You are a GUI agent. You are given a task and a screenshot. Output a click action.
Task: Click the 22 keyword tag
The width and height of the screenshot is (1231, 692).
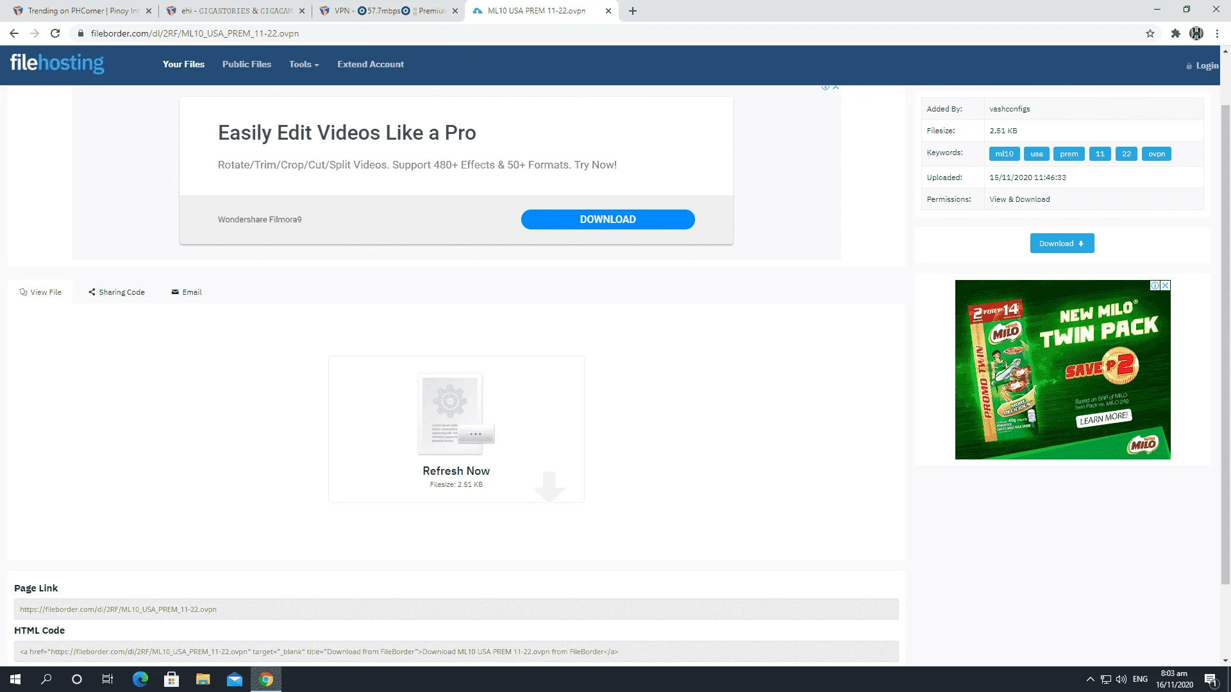pos(1126,154)
